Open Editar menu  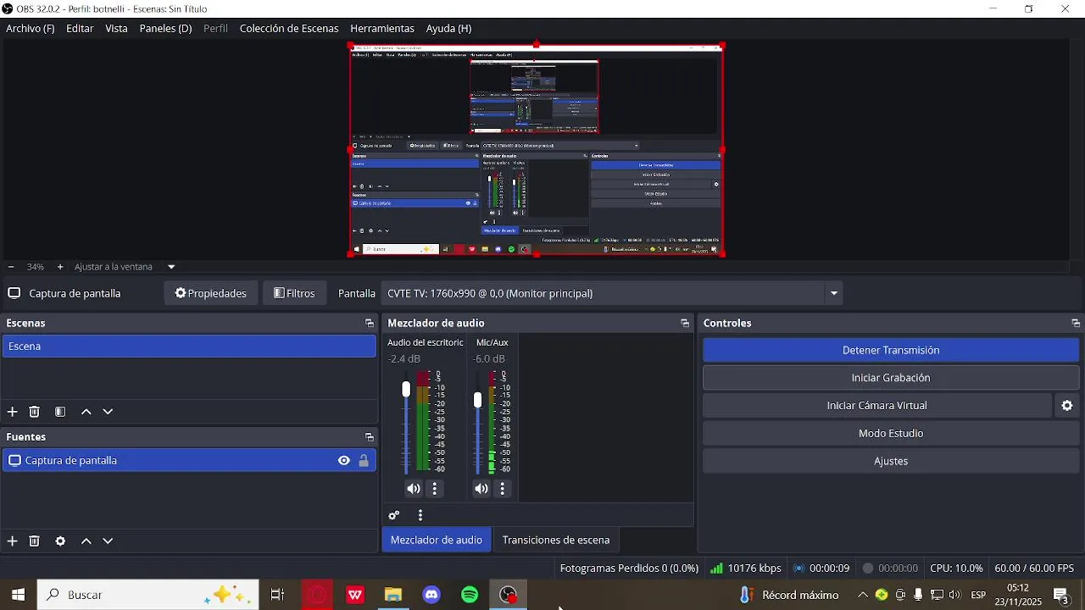click(80, 28)
